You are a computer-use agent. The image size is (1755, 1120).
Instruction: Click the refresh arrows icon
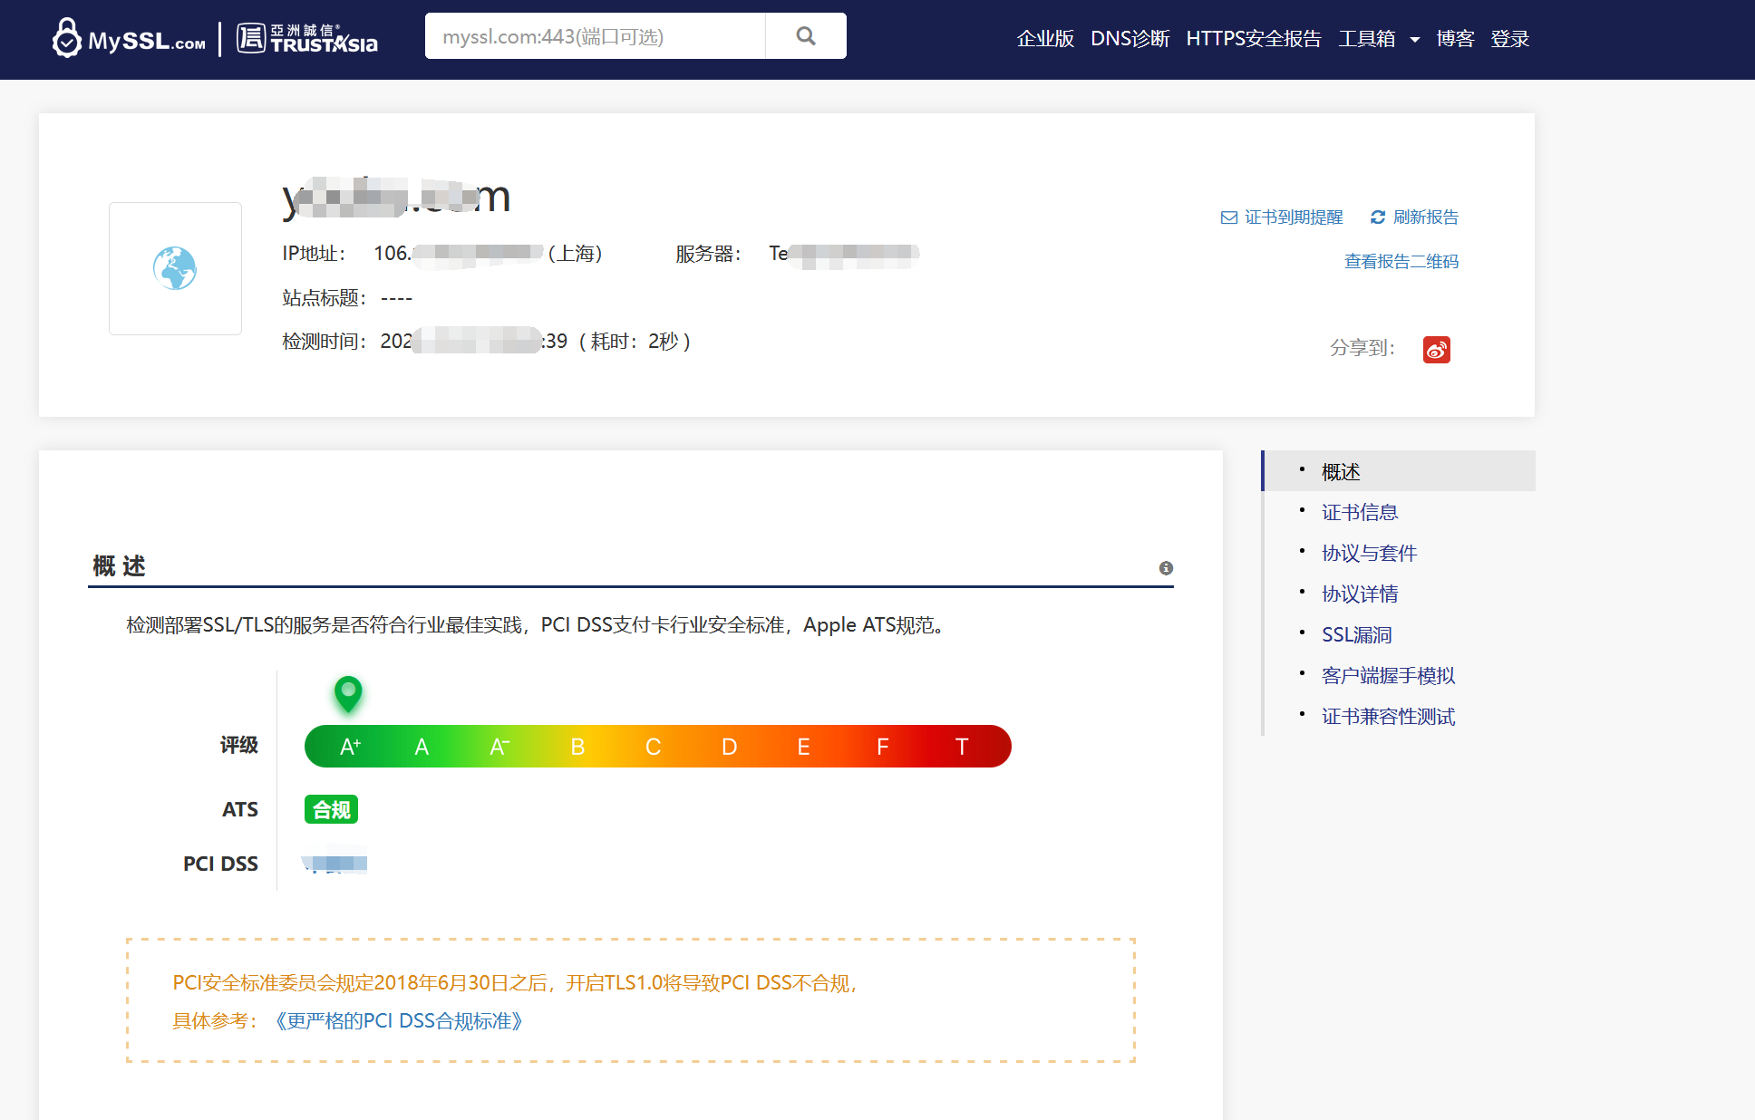pyautogui.click(x=1378, y=217)
